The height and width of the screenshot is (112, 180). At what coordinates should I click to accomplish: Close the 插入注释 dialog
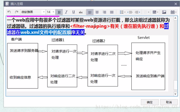(176, 4)
